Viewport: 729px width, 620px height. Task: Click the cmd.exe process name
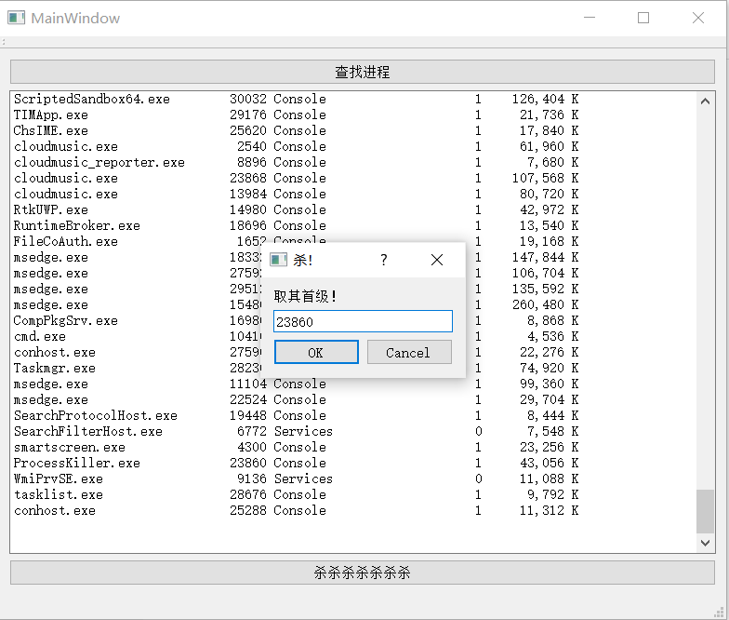[39, 336]
